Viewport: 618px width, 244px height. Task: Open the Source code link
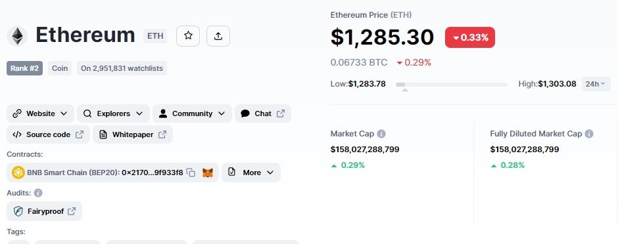(48, 134)
